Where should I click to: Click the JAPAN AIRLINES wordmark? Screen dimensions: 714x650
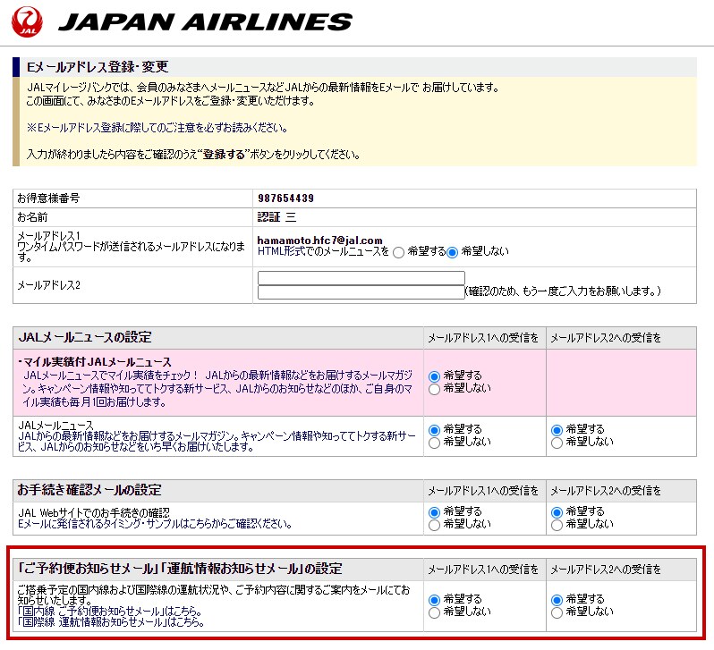pos(206,21)
